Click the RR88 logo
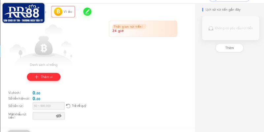Viewport: 264px width, 132px height. click(23, 13)
